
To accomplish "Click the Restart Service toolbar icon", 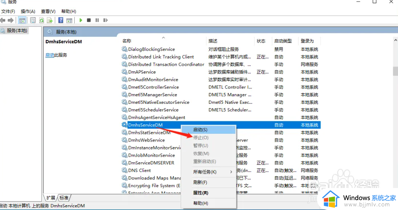I will (x=105, y=20).
